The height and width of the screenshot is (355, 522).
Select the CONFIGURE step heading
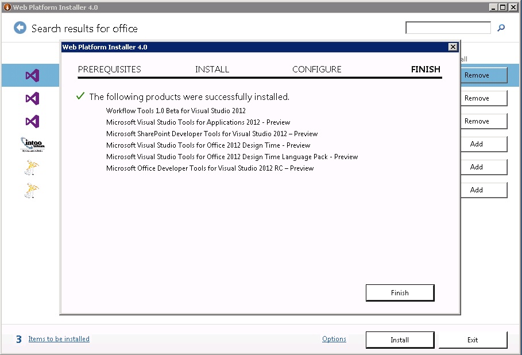tap(316, 70)
